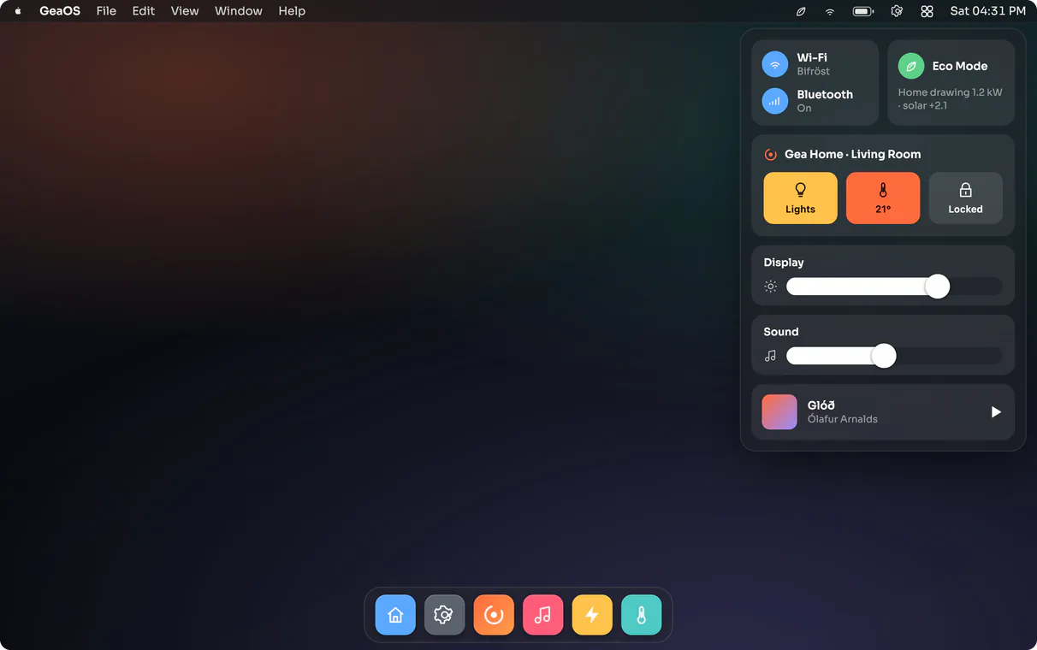Viewport: 1037px width, 650px height.
Task: Click the Display section label
Action: point(784,263)
